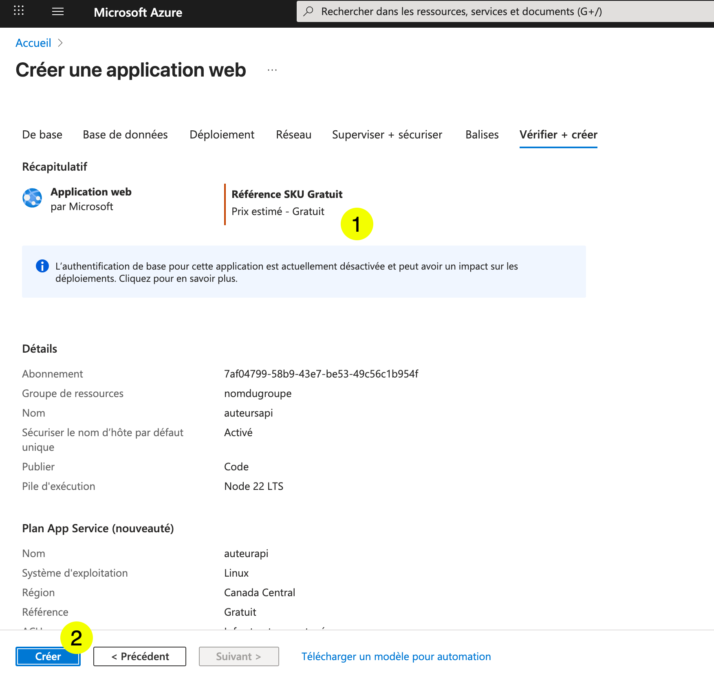Open the Base de données tab

pos(125,135)
